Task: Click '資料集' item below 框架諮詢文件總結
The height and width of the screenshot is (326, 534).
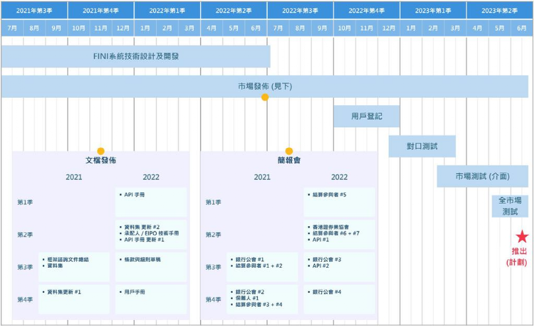Action: [55, 266]
